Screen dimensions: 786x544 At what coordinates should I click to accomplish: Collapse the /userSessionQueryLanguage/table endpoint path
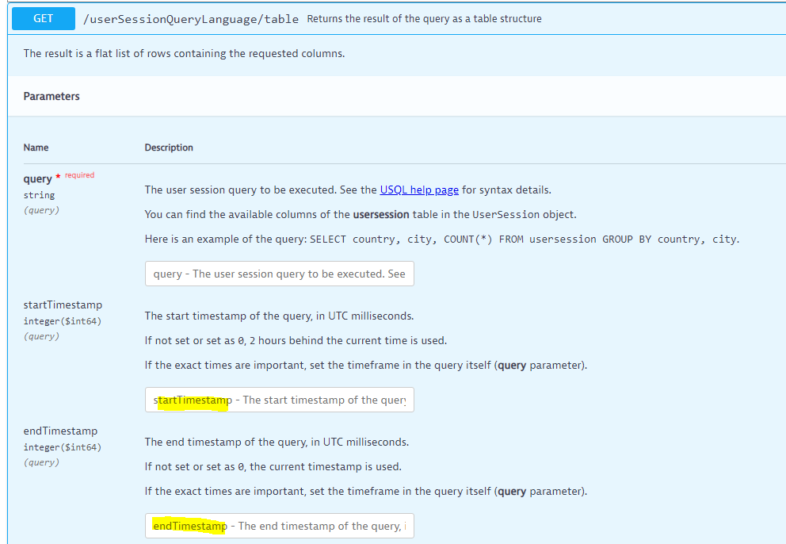[190, 19]
